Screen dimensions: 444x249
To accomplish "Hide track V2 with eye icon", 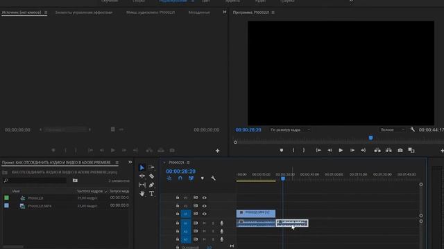I will coord(204,206).
